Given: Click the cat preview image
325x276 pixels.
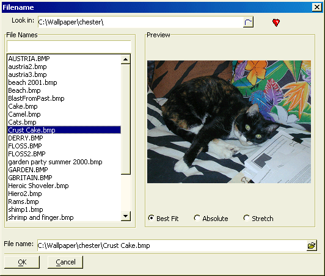Looking at the screenshot, I should pos(229,122).
